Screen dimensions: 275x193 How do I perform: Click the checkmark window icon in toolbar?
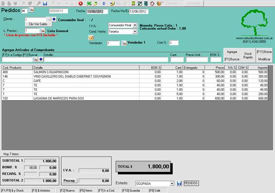click(x=139, y=3)
